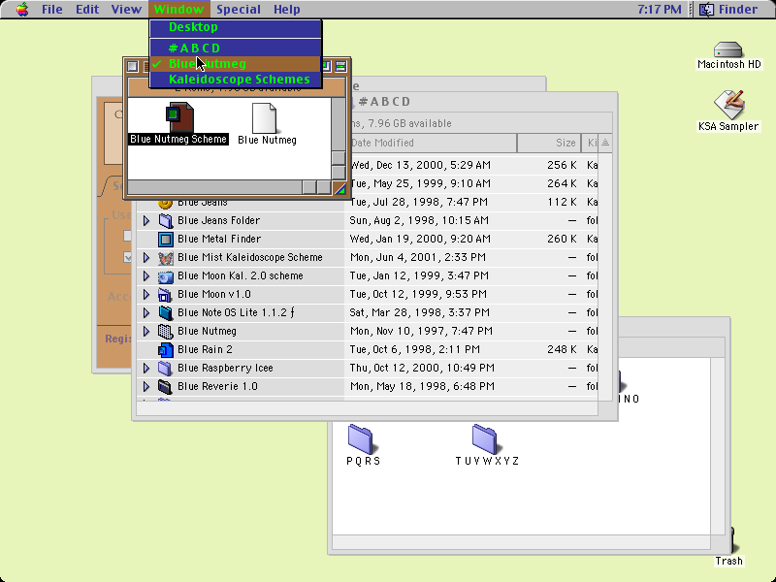Click the 260 K size cell

(x=562, y=239)
